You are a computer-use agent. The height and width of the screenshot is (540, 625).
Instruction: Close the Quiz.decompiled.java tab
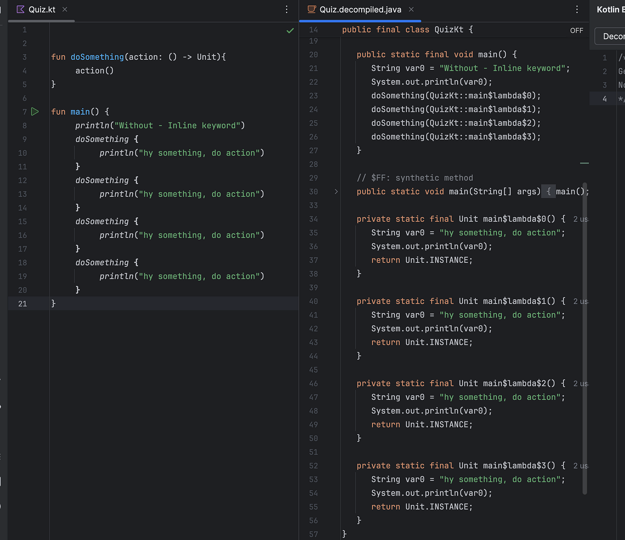(x=411, y=9)
